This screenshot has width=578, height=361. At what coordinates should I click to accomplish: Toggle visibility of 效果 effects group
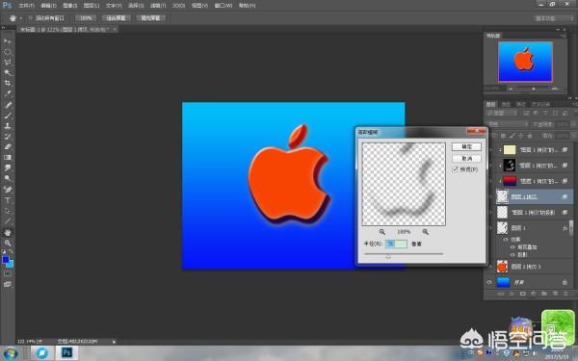(x=506, y=240)
